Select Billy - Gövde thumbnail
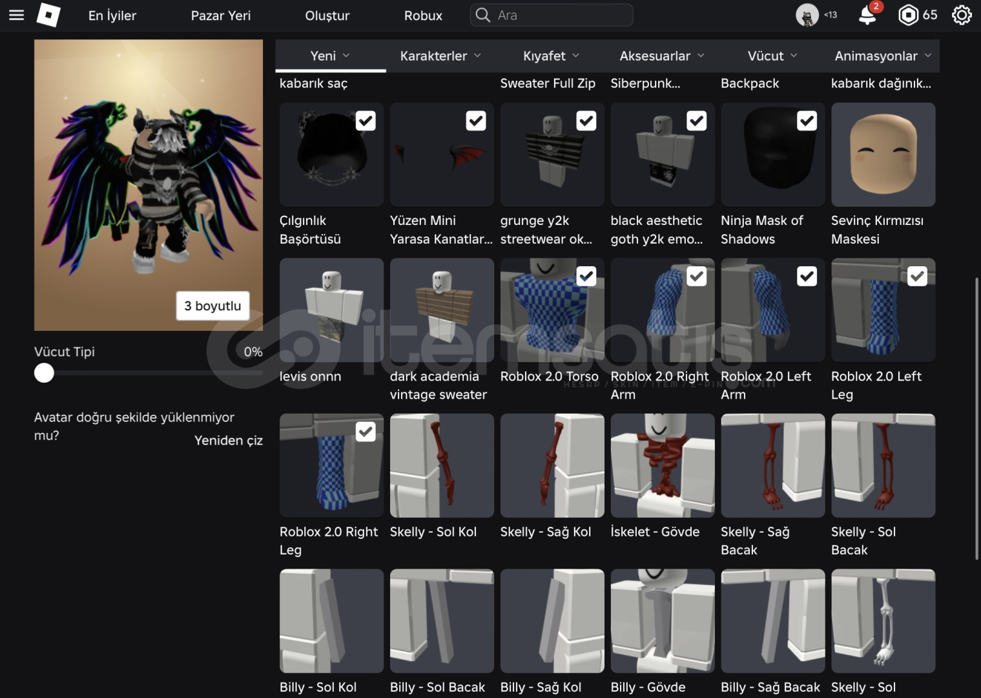Image resolution: width=981 pixels, height=698 pixels. point(663,621)
